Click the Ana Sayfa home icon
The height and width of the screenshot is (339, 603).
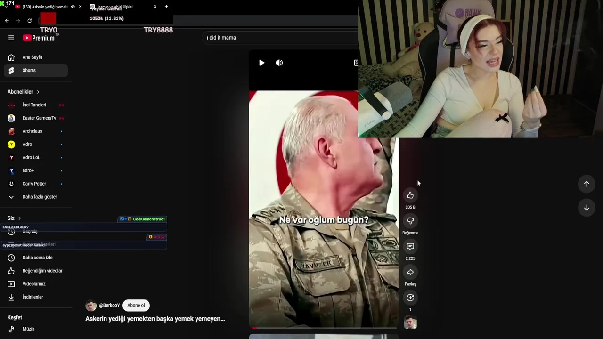click(x=11, y=57)
